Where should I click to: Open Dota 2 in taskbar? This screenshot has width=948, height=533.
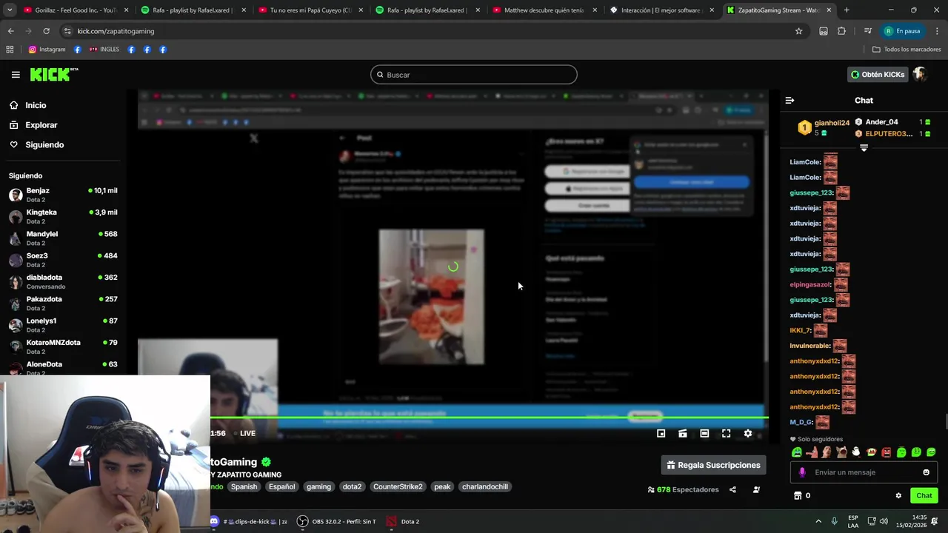[403, 521]
